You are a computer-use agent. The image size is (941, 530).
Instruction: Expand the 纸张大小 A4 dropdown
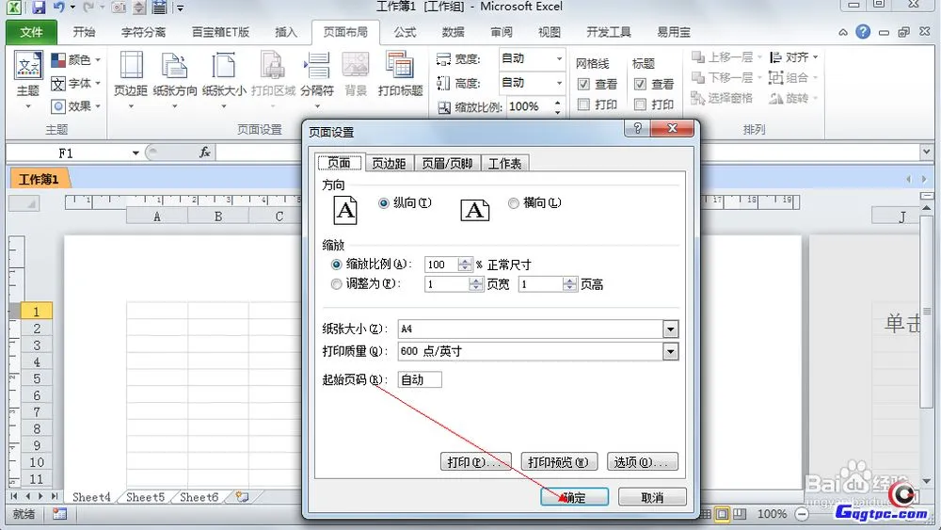coord(670,329)
